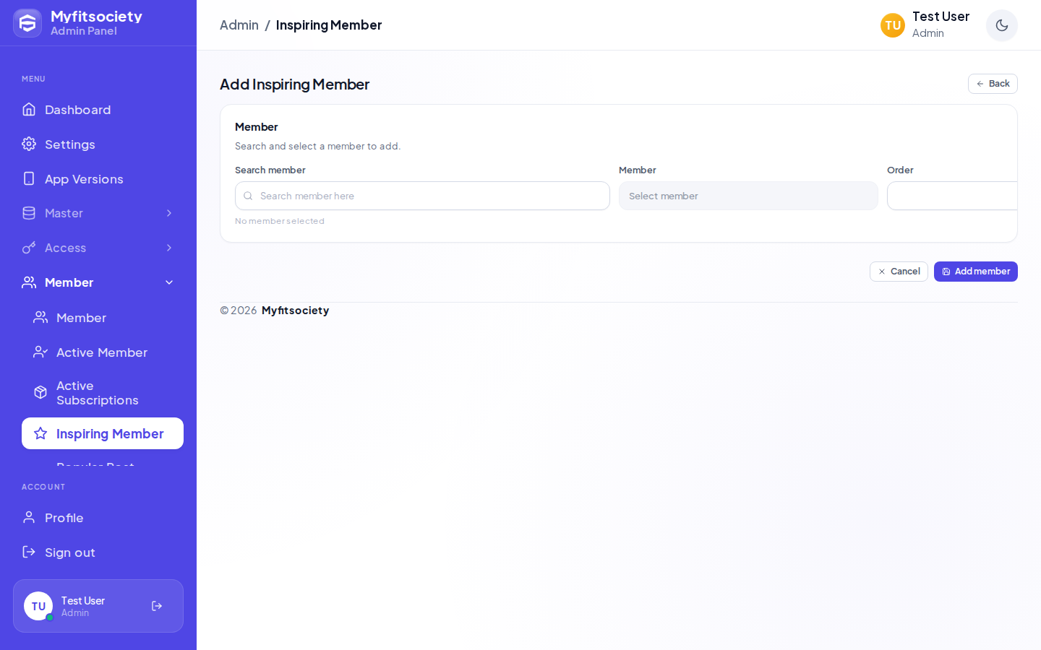Click the Myfitsociety logo icon
The width and height of the screenshot is (1041, 650).
click(x=27, y=23)
